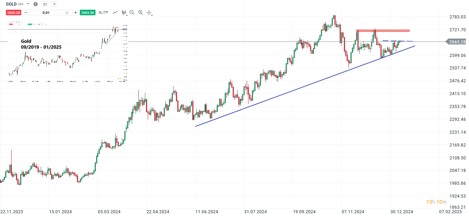The image size is (469, 216).
Task: Open the indicators settings icon
Action: pos(124,13)
